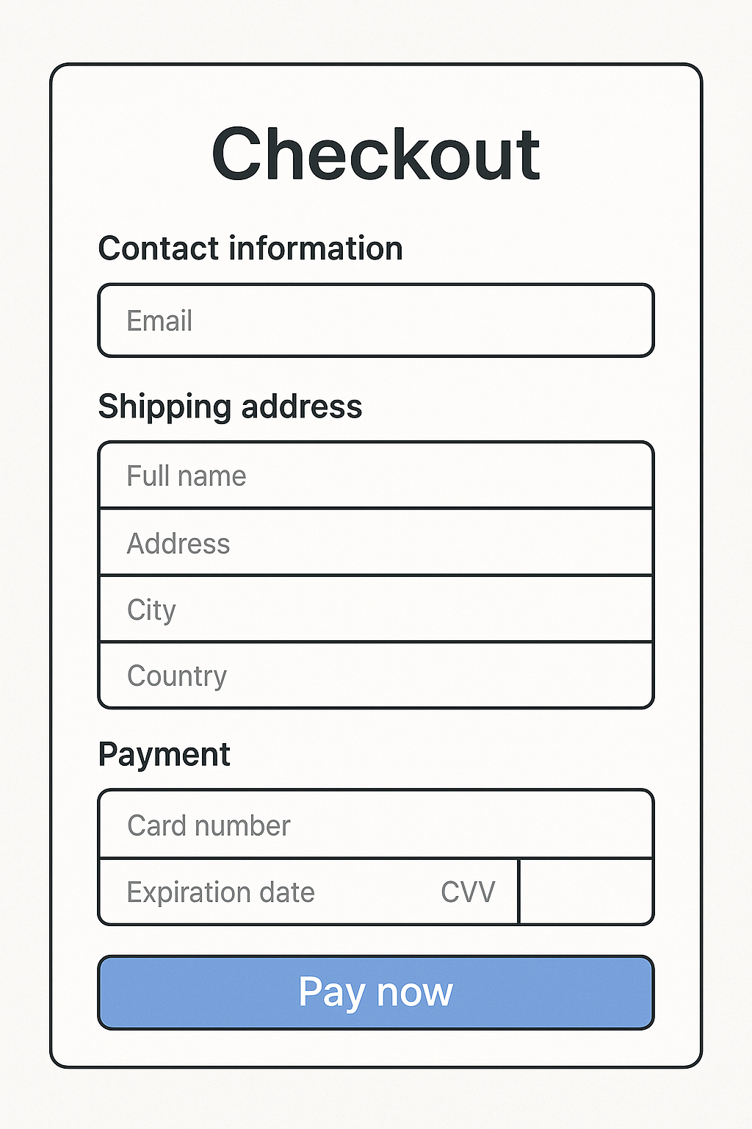
Task: Select the Address input field
Action: (x=376, y=542)
